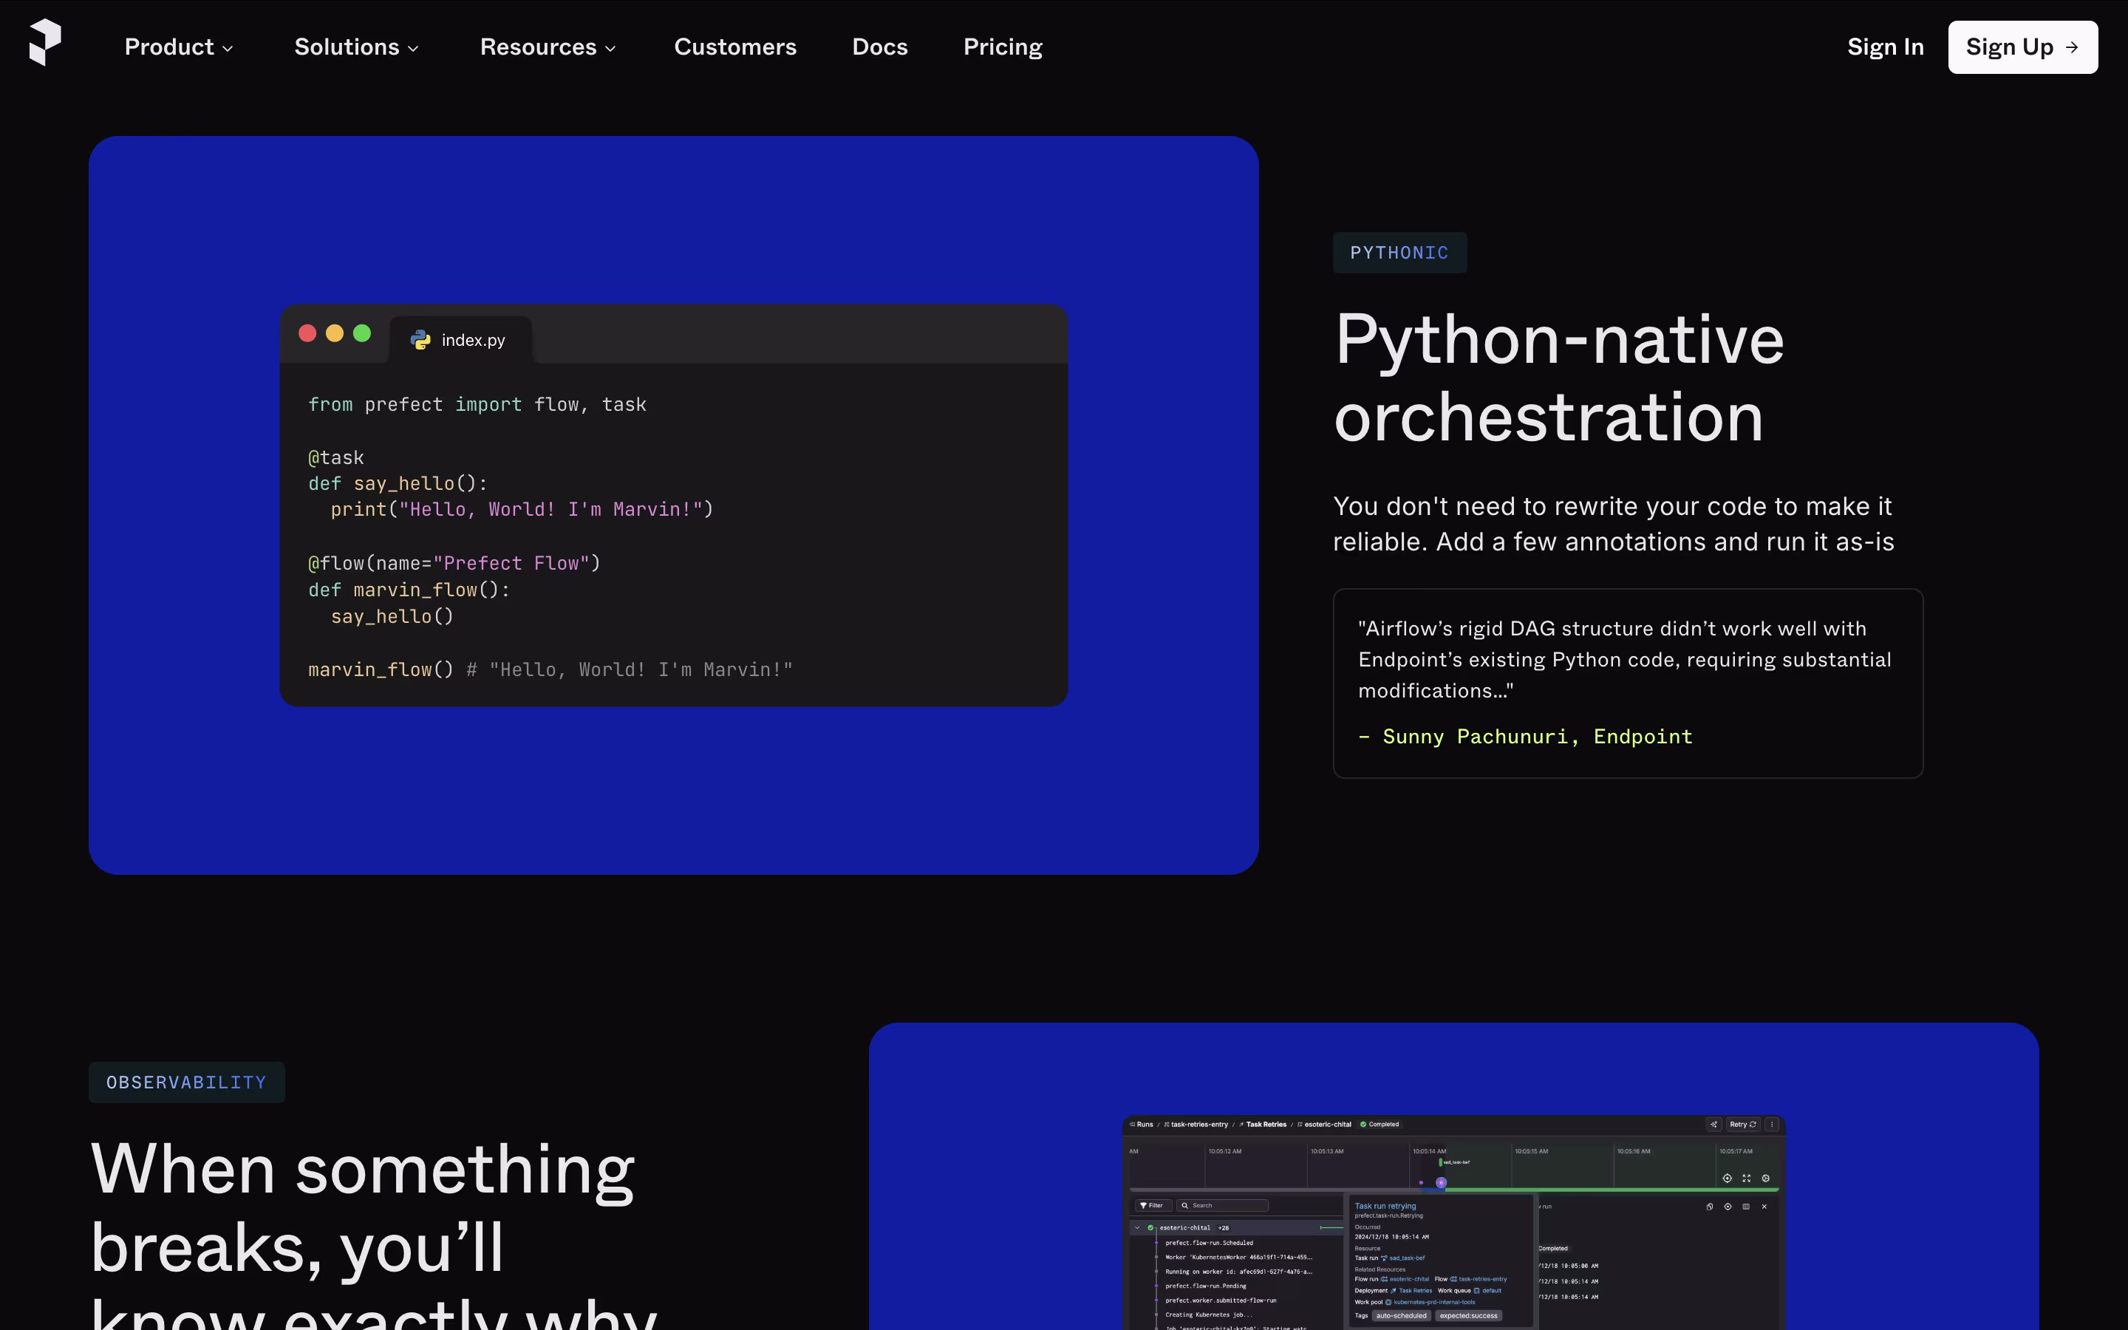Expand the Resources dropdown menu
Viewport: 2128px width, 1330px height.
click(547, 47)
